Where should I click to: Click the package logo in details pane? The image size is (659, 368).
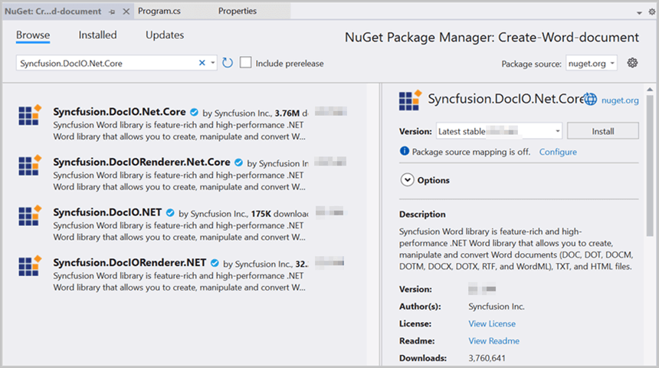pyautogui.click(x=410, y=100)
